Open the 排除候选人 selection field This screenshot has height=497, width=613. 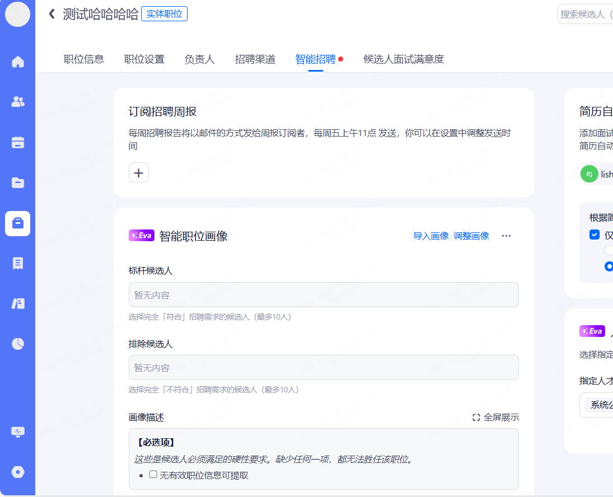(324, 368)
